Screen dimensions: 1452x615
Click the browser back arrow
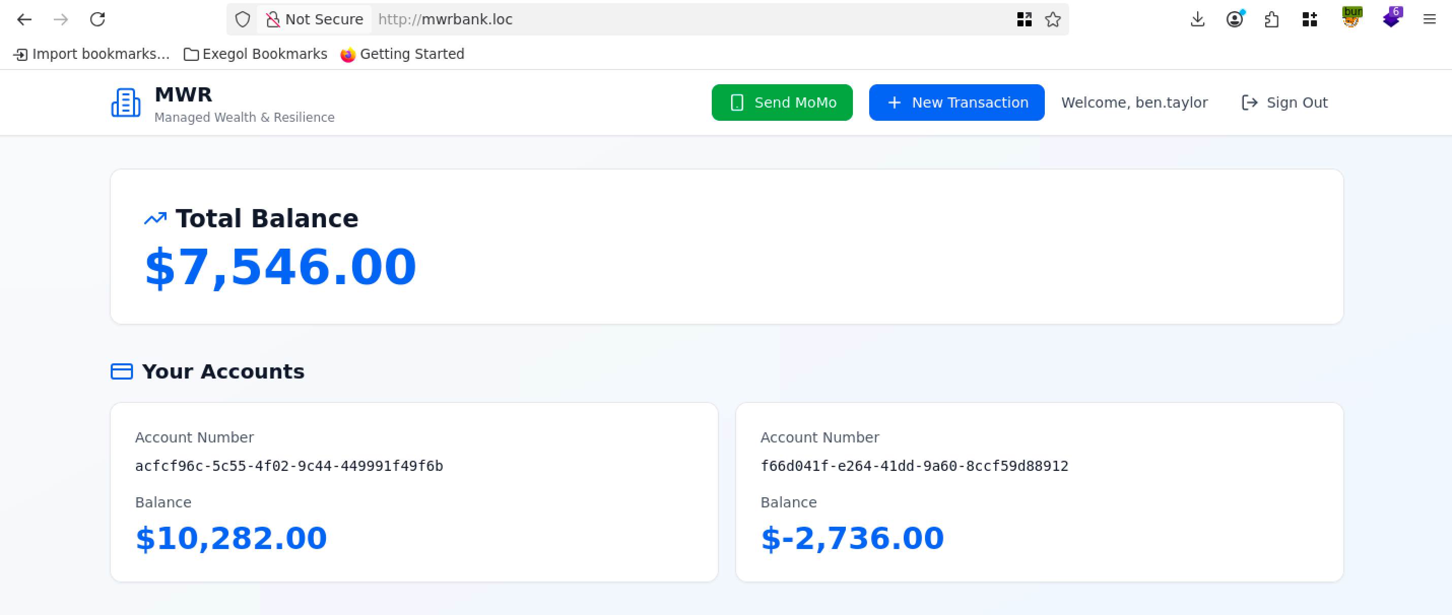[24, 20]
